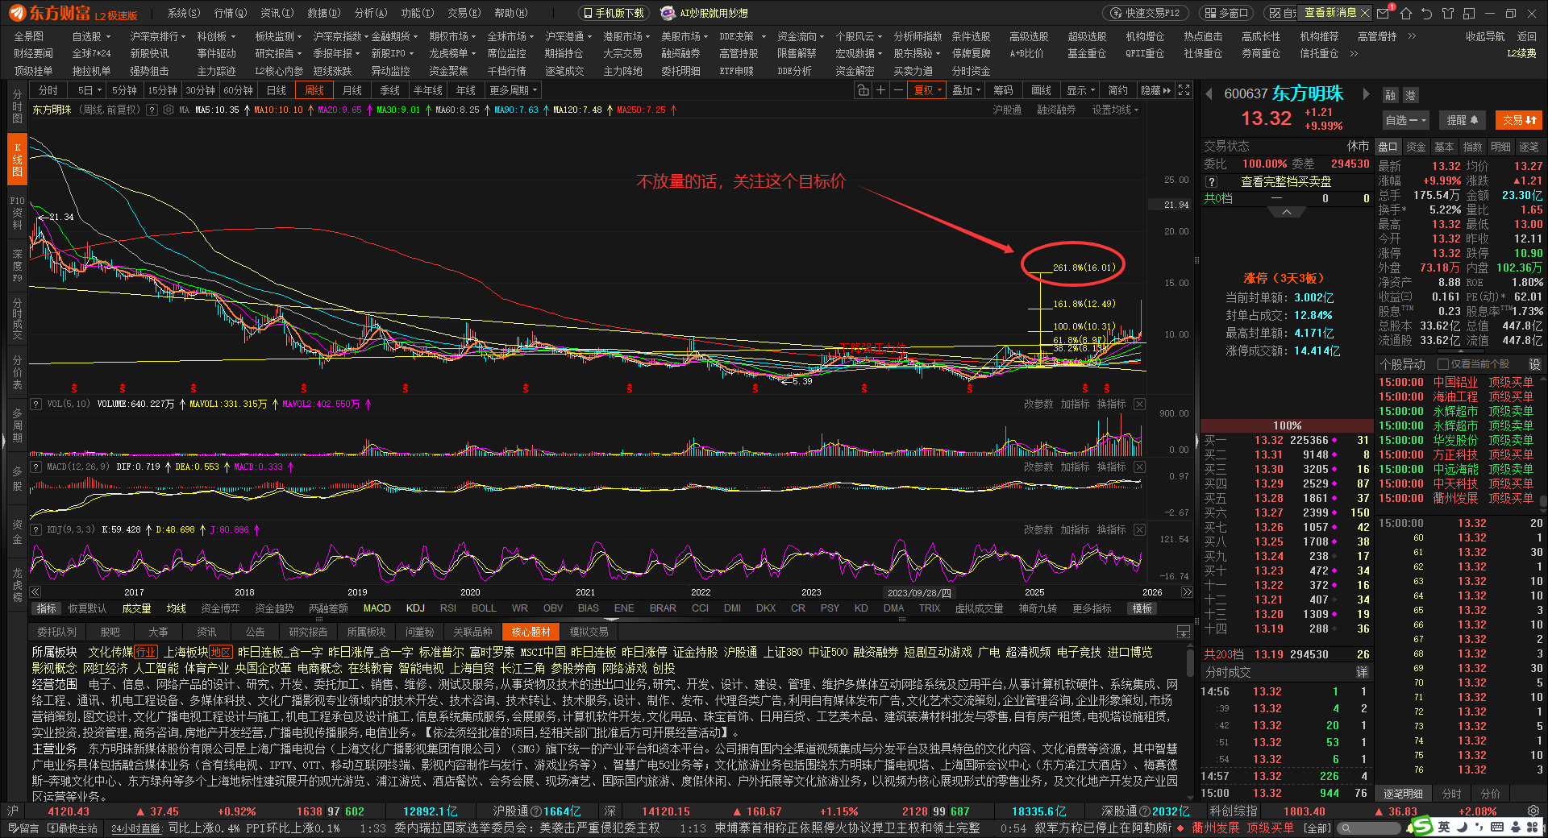This screenshot has height=838, width=1548.
Task: Open the 分析(A) menu
Action: tap(370, 13)
